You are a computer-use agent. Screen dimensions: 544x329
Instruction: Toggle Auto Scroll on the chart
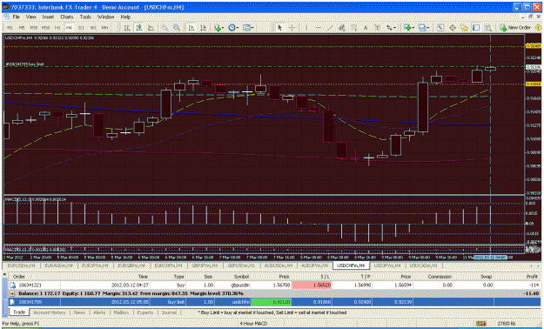pyautogui.click(x=191, y=28)
